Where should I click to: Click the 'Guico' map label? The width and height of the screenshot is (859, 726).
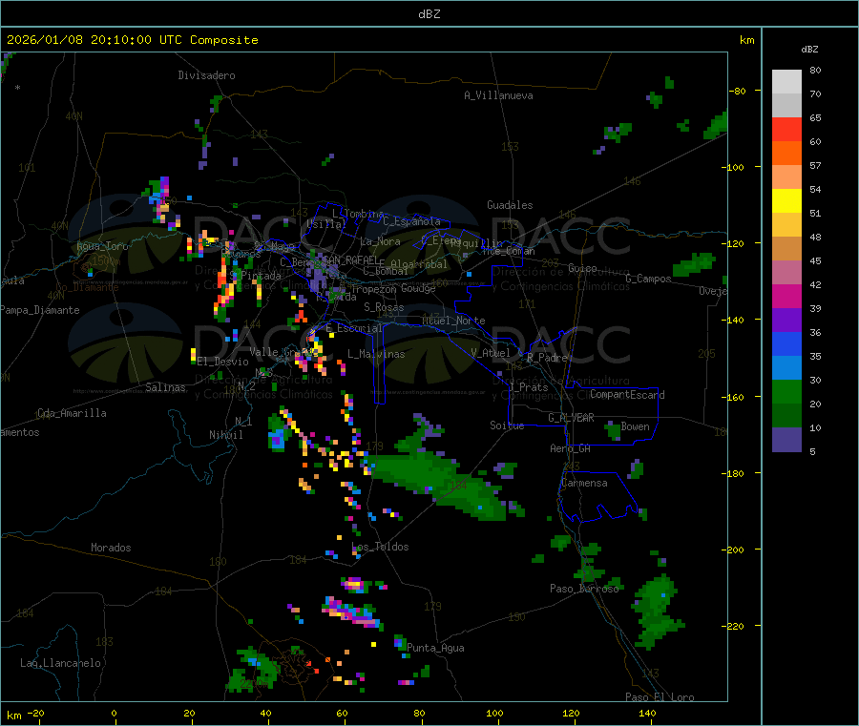(x=582, y=268)
